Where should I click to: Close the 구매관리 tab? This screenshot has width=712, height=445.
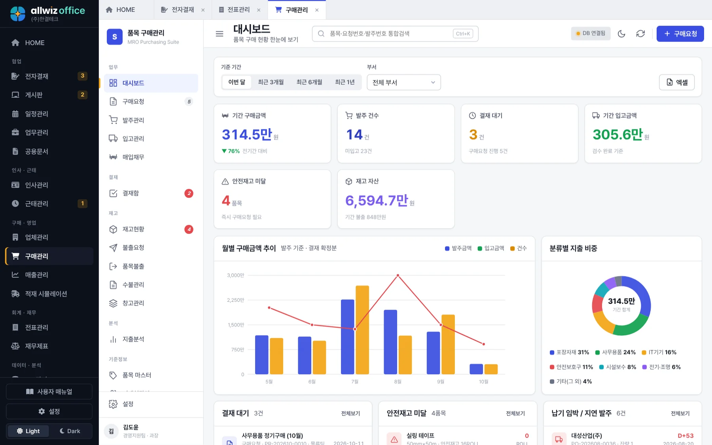point(317,10)
